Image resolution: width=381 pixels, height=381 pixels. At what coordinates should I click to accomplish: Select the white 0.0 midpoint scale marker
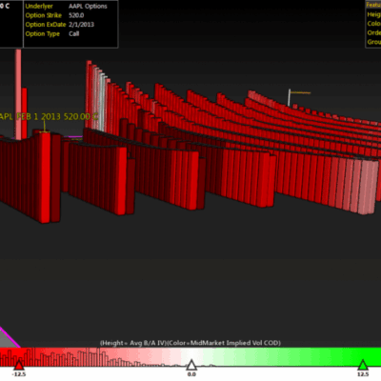191,365
